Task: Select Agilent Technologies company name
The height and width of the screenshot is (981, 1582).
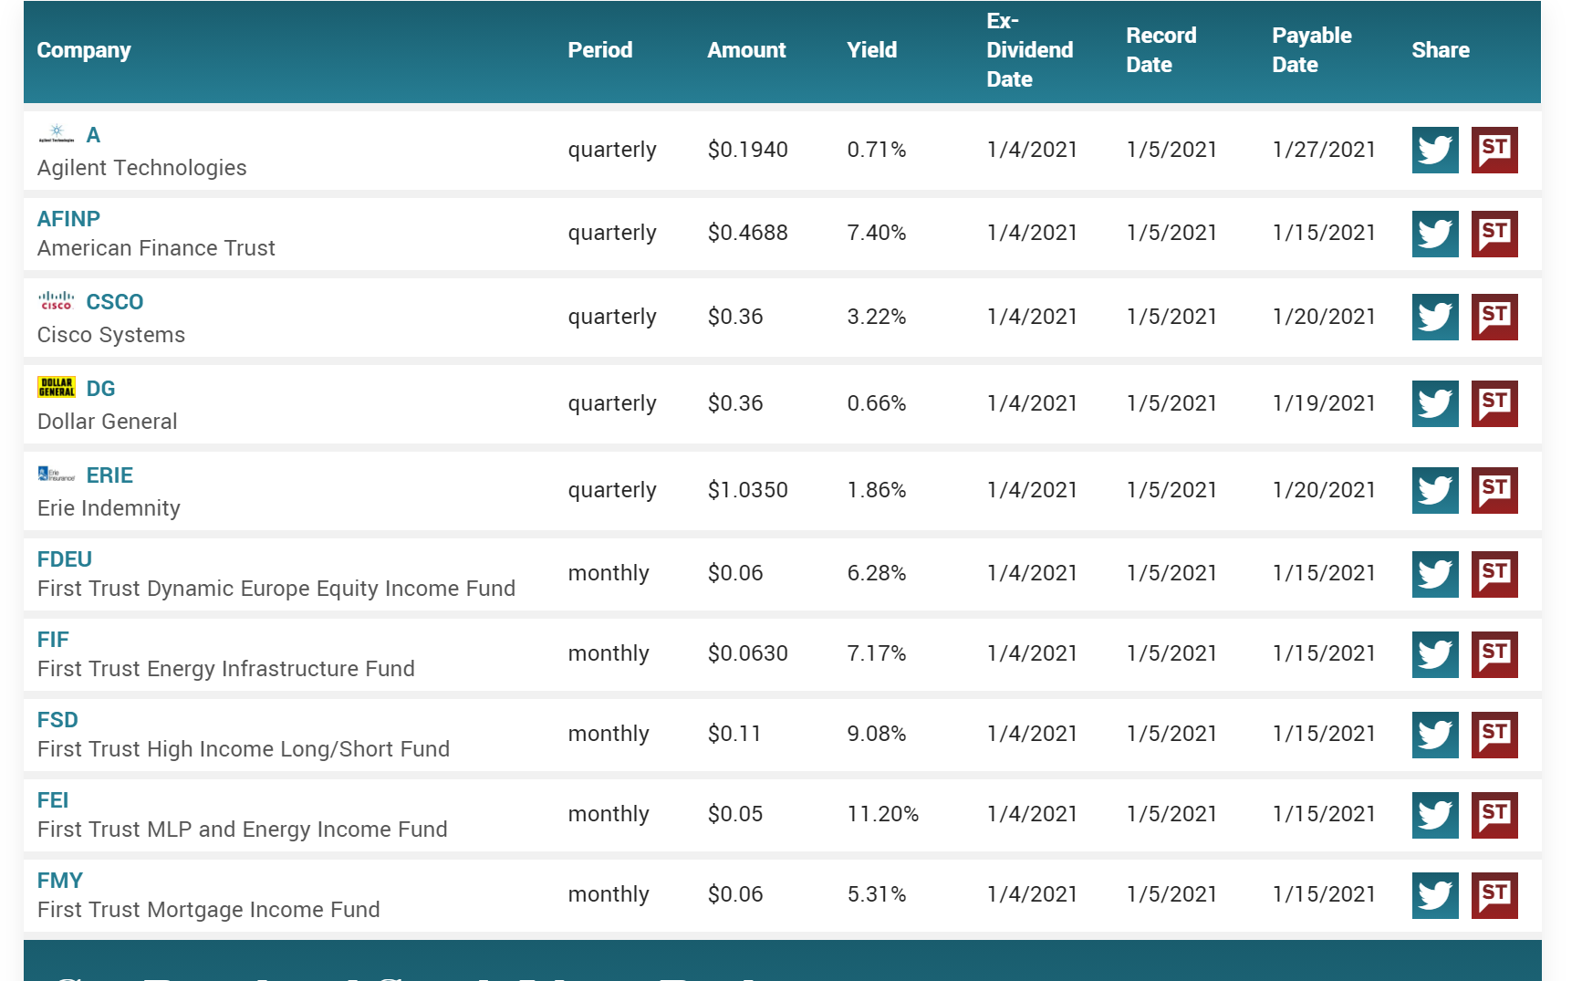Action: [x=142, y=168]
